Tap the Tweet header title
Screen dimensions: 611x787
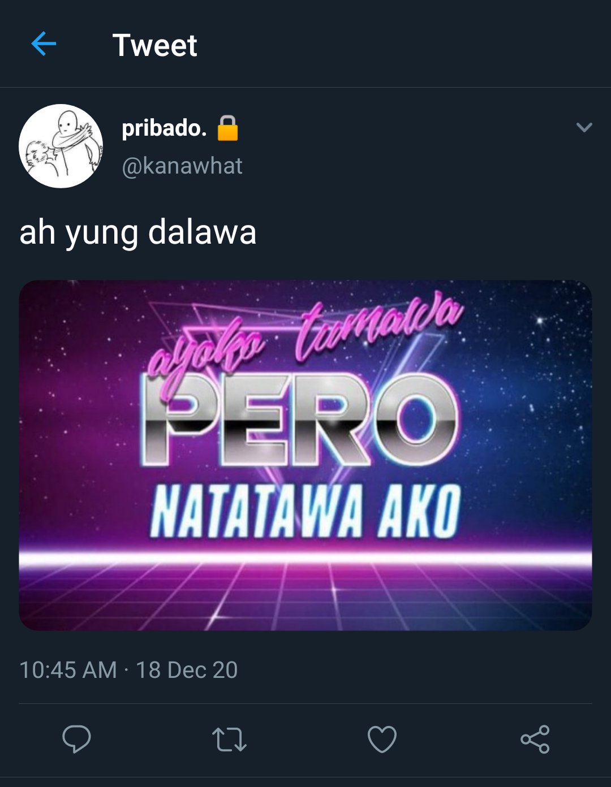(x=154, y=45)
